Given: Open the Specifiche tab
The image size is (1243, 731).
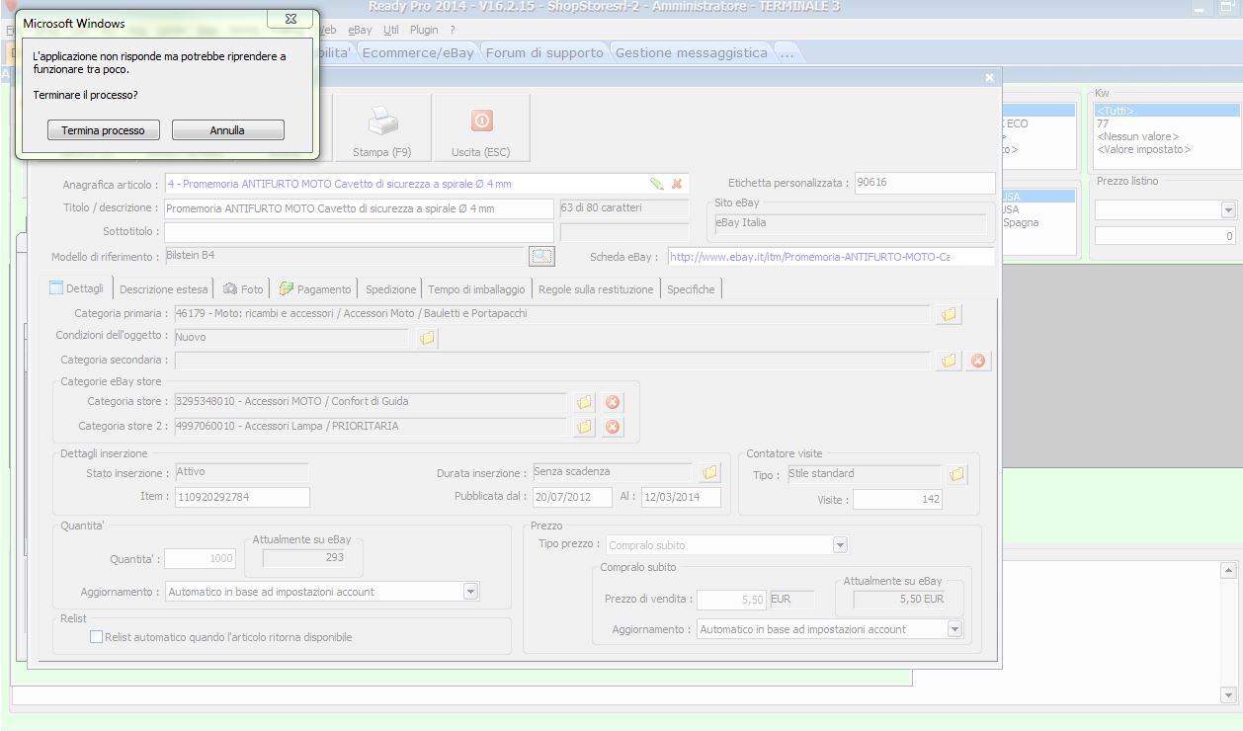Looking at the screenshot, I should pyautogui.click(x=691, y=289).
